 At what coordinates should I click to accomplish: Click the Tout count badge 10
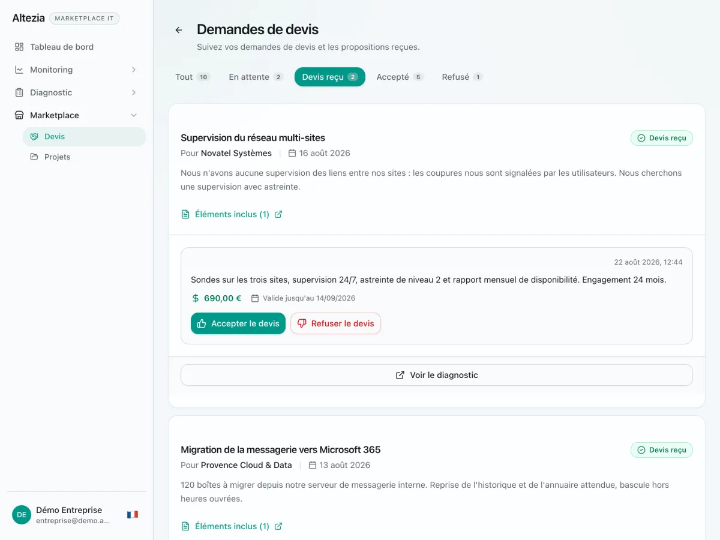(203, 77)
